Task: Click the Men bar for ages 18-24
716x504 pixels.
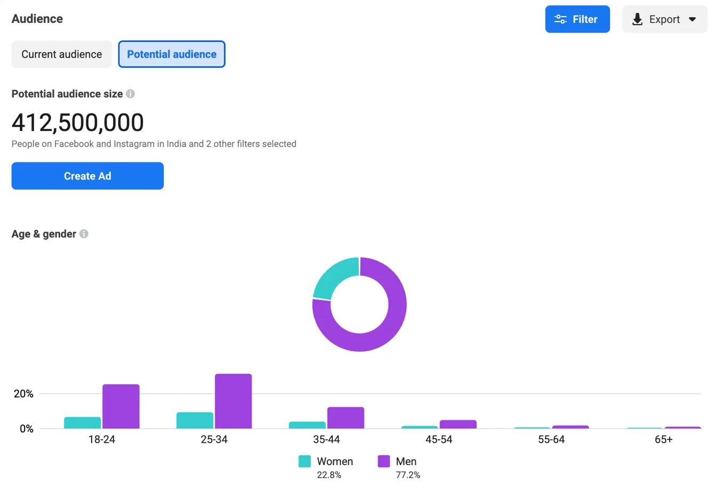Action: (121, 406)
